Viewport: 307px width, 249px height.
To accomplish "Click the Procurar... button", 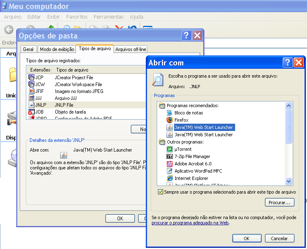I will (x=280, y=203).
